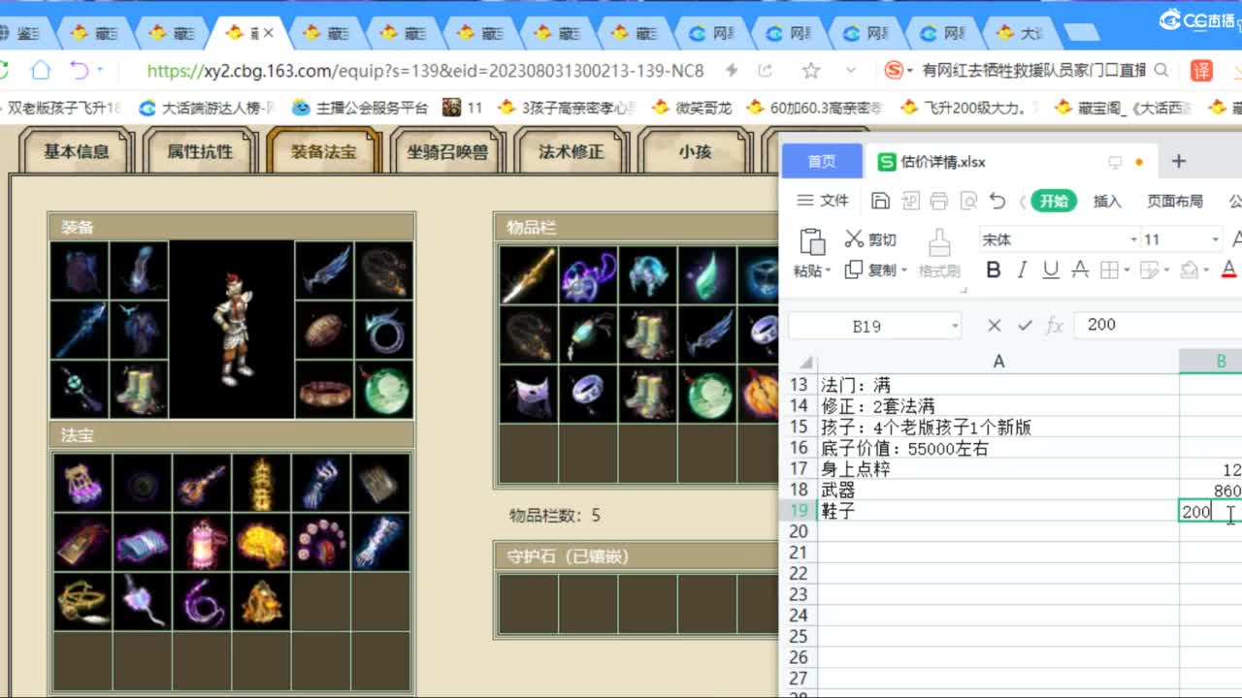Open the 首页 tab in WPS

[x=822, y=161]
